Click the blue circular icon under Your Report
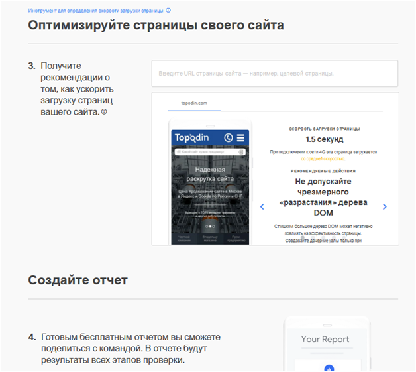 coord(329,368)
